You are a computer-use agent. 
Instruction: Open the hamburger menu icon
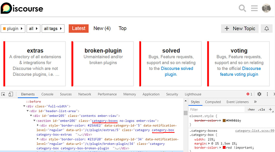click(254, 8)
